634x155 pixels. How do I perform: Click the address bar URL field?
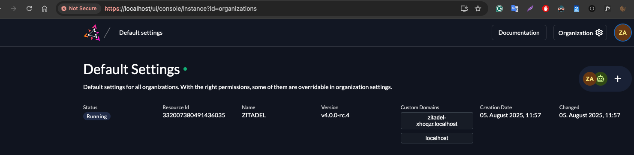(279, 9)
